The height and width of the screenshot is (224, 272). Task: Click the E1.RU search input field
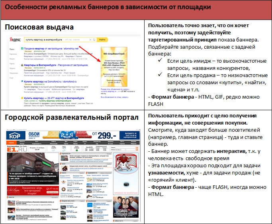click(125, 147)
